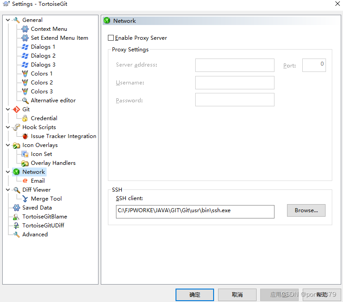Open the Context Menu settings page
343x302 pixels.
(49, 29)
